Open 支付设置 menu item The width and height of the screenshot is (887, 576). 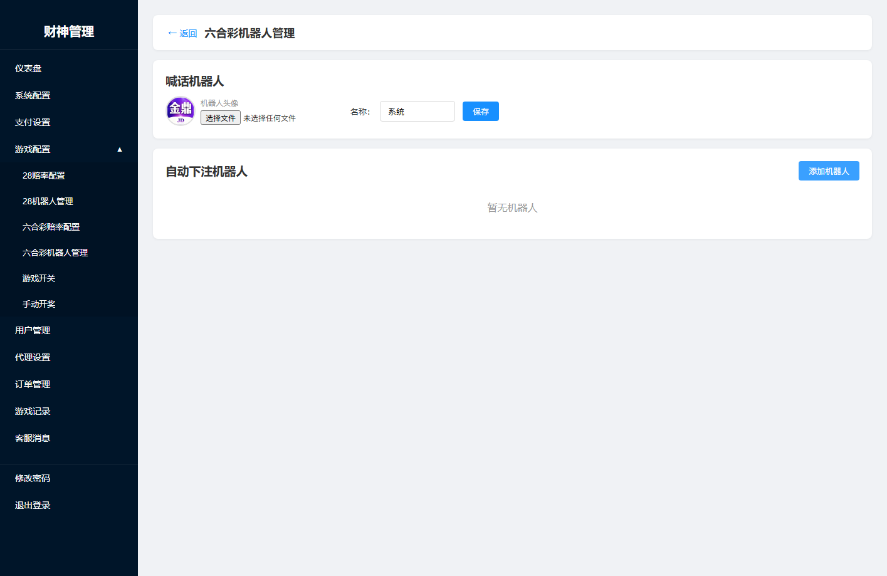[33, 122]
